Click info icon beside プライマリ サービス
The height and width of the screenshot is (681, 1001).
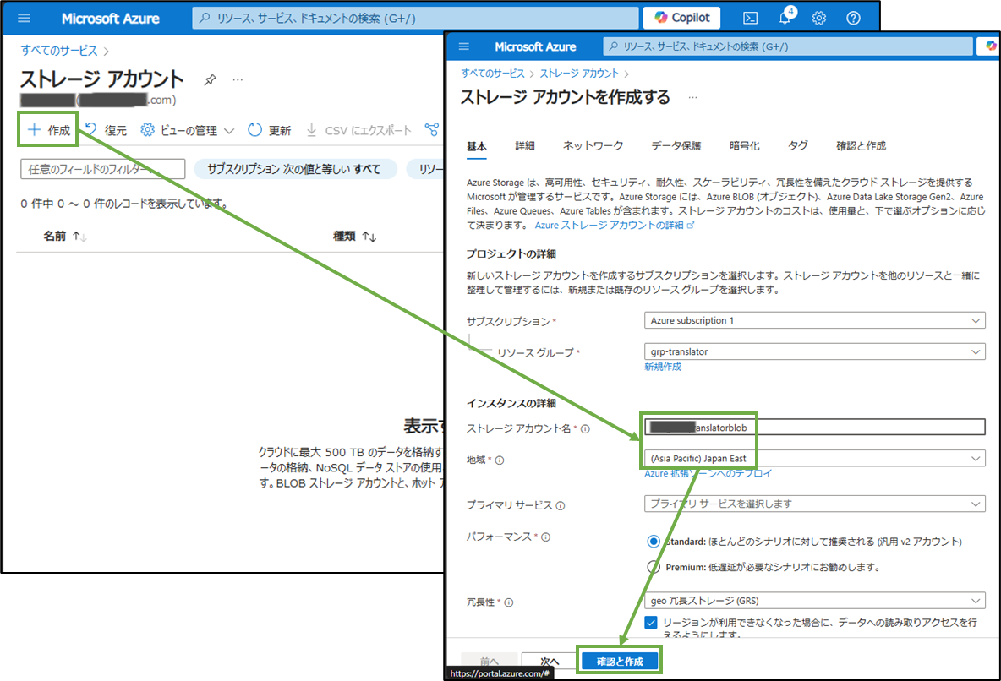pos(561,505)
